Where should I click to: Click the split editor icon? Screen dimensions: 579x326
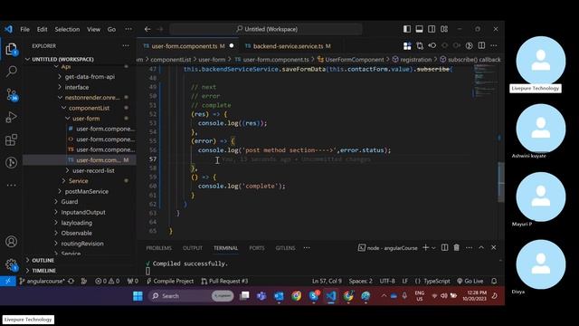pyautogui.click(x=481, y=46)
